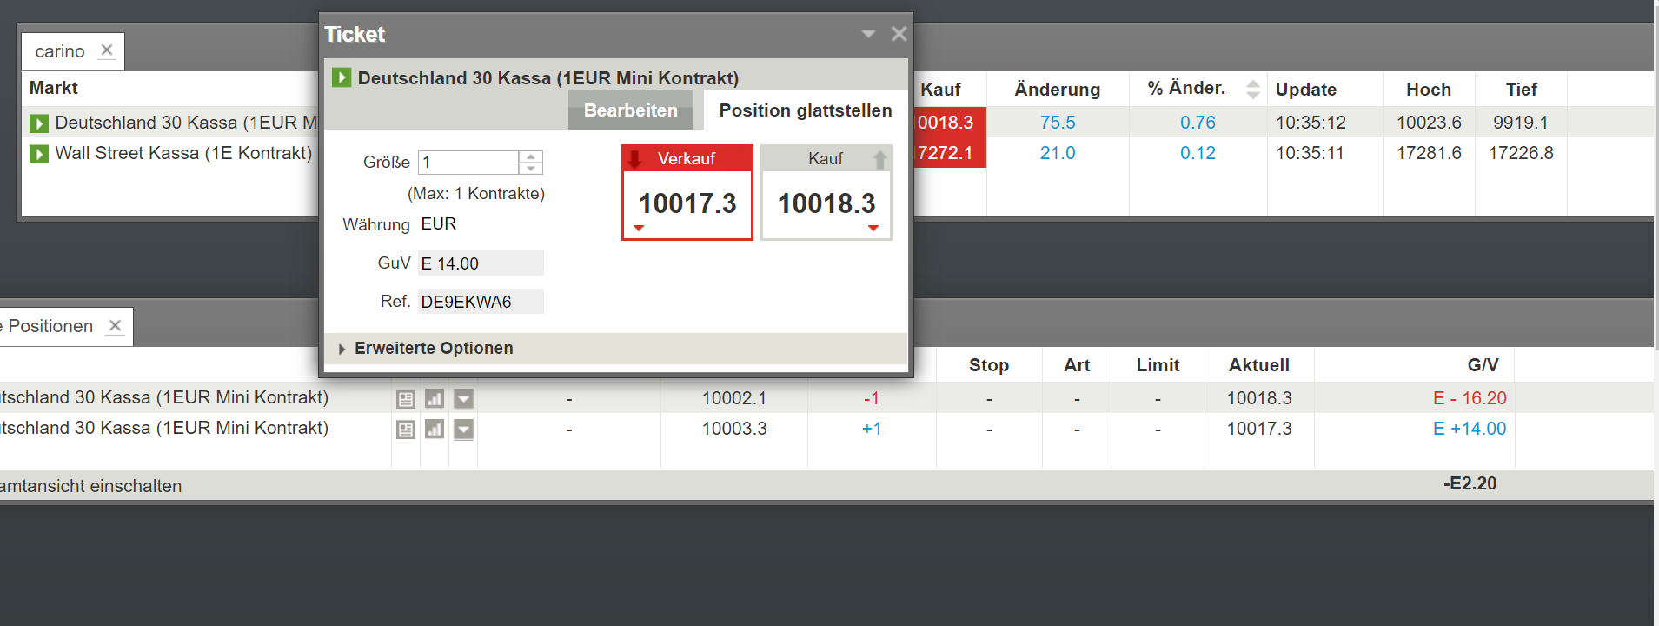
Task: Switch to the Bearbeiten tab
Action: pyautogui.click(x=631, y=110)
